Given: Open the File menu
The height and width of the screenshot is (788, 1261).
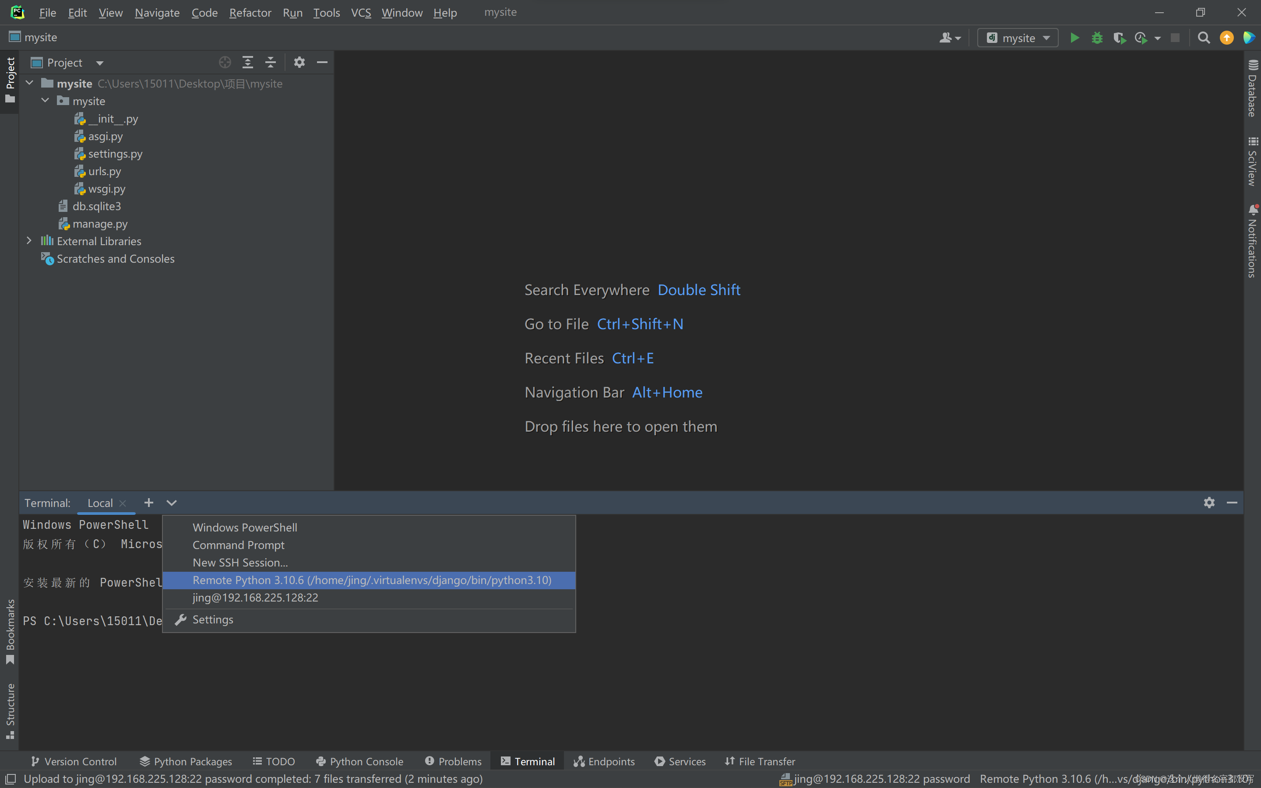Looking at the screenshot, I should coord(47,13).
